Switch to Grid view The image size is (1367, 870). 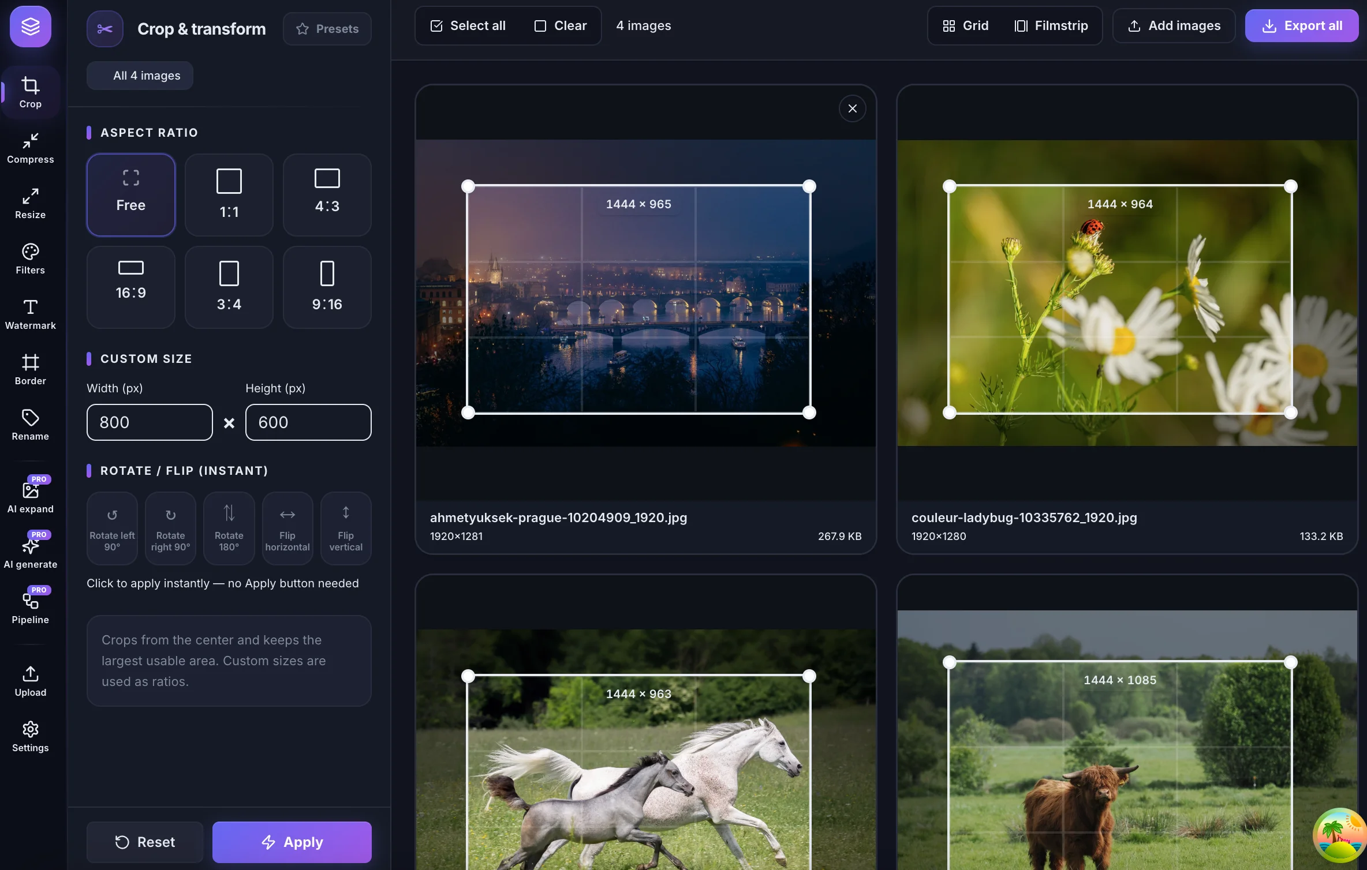(966, 26)
